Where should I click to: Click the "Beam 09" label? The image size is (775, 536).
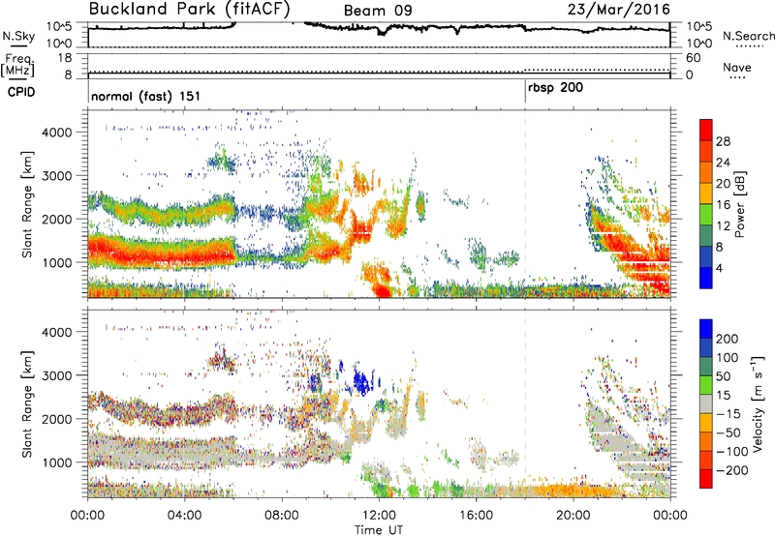[x=378, y=11]
